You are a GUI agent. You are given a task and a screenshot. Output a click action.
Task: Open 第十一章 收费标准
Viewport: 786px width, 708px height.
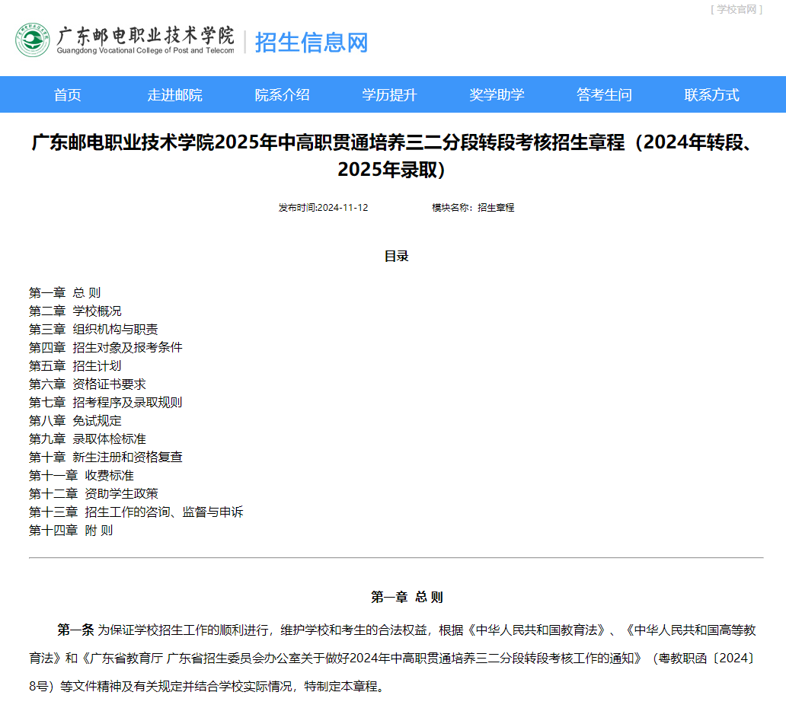[80, 475]
